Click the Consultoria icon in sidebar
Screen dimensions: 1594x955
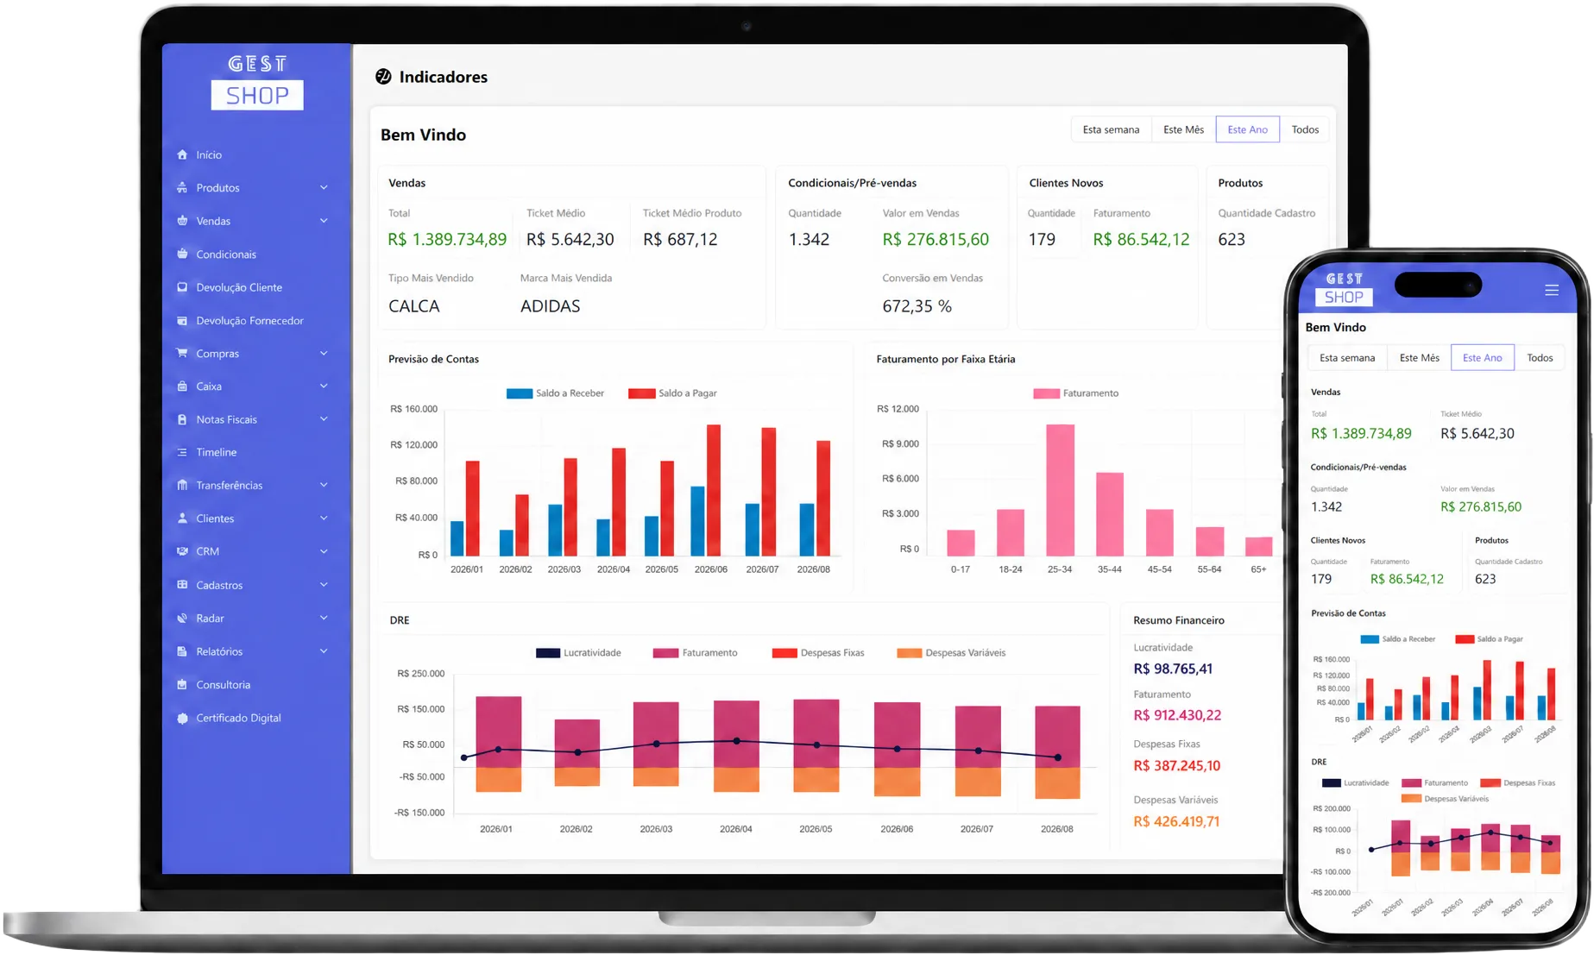[x=182, y=684]
